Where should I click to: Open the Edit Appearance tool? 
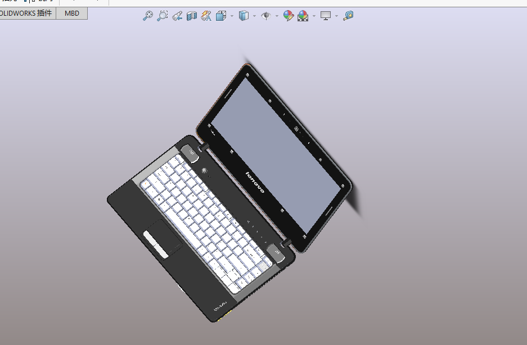289,16
